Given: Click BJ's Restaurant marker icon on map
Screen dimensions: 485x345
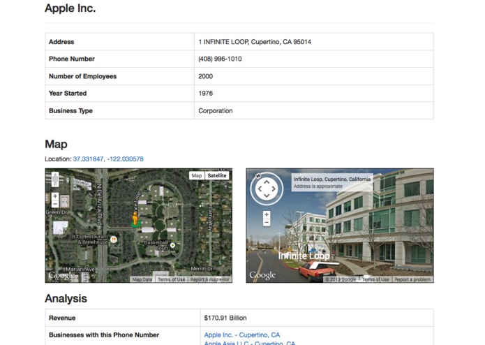Looking at the screenshot, I should 114,239.
